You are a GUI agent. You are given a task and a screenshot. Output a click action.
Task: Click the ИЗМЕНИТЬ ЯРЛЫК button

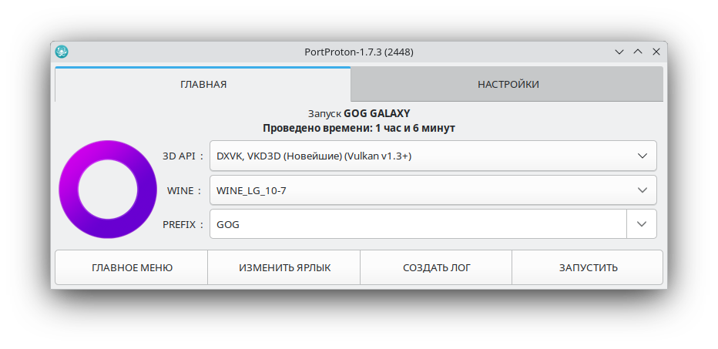point(284,267)
